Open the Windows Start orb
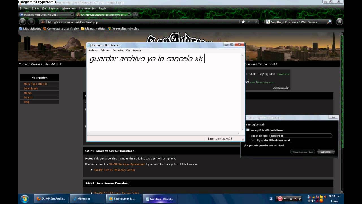 click(x=25, y=199)
